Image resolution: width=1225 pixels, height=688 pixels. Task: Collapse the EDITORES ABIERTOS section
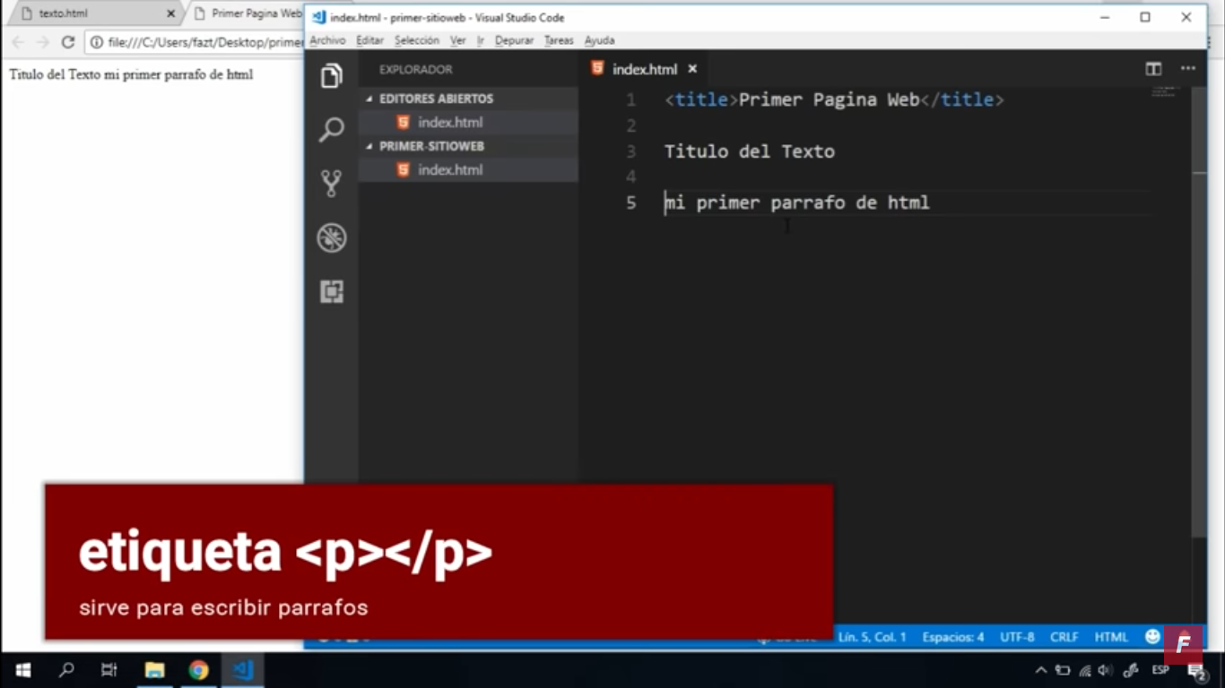point(436,99)
